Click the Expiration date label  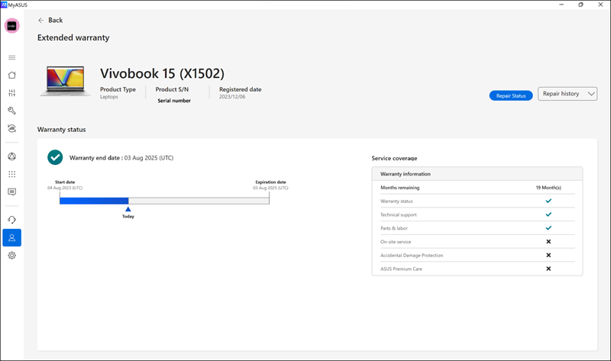tap(270, 182)
